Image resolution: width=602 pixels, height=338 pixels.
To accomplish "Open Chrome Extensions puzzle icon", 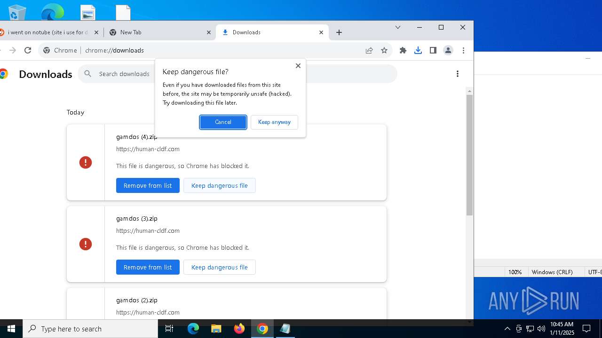I will pos(403,50).
